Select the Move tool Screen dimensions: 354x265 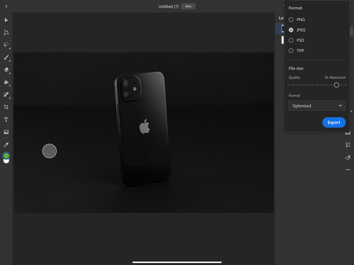(6, 20)
